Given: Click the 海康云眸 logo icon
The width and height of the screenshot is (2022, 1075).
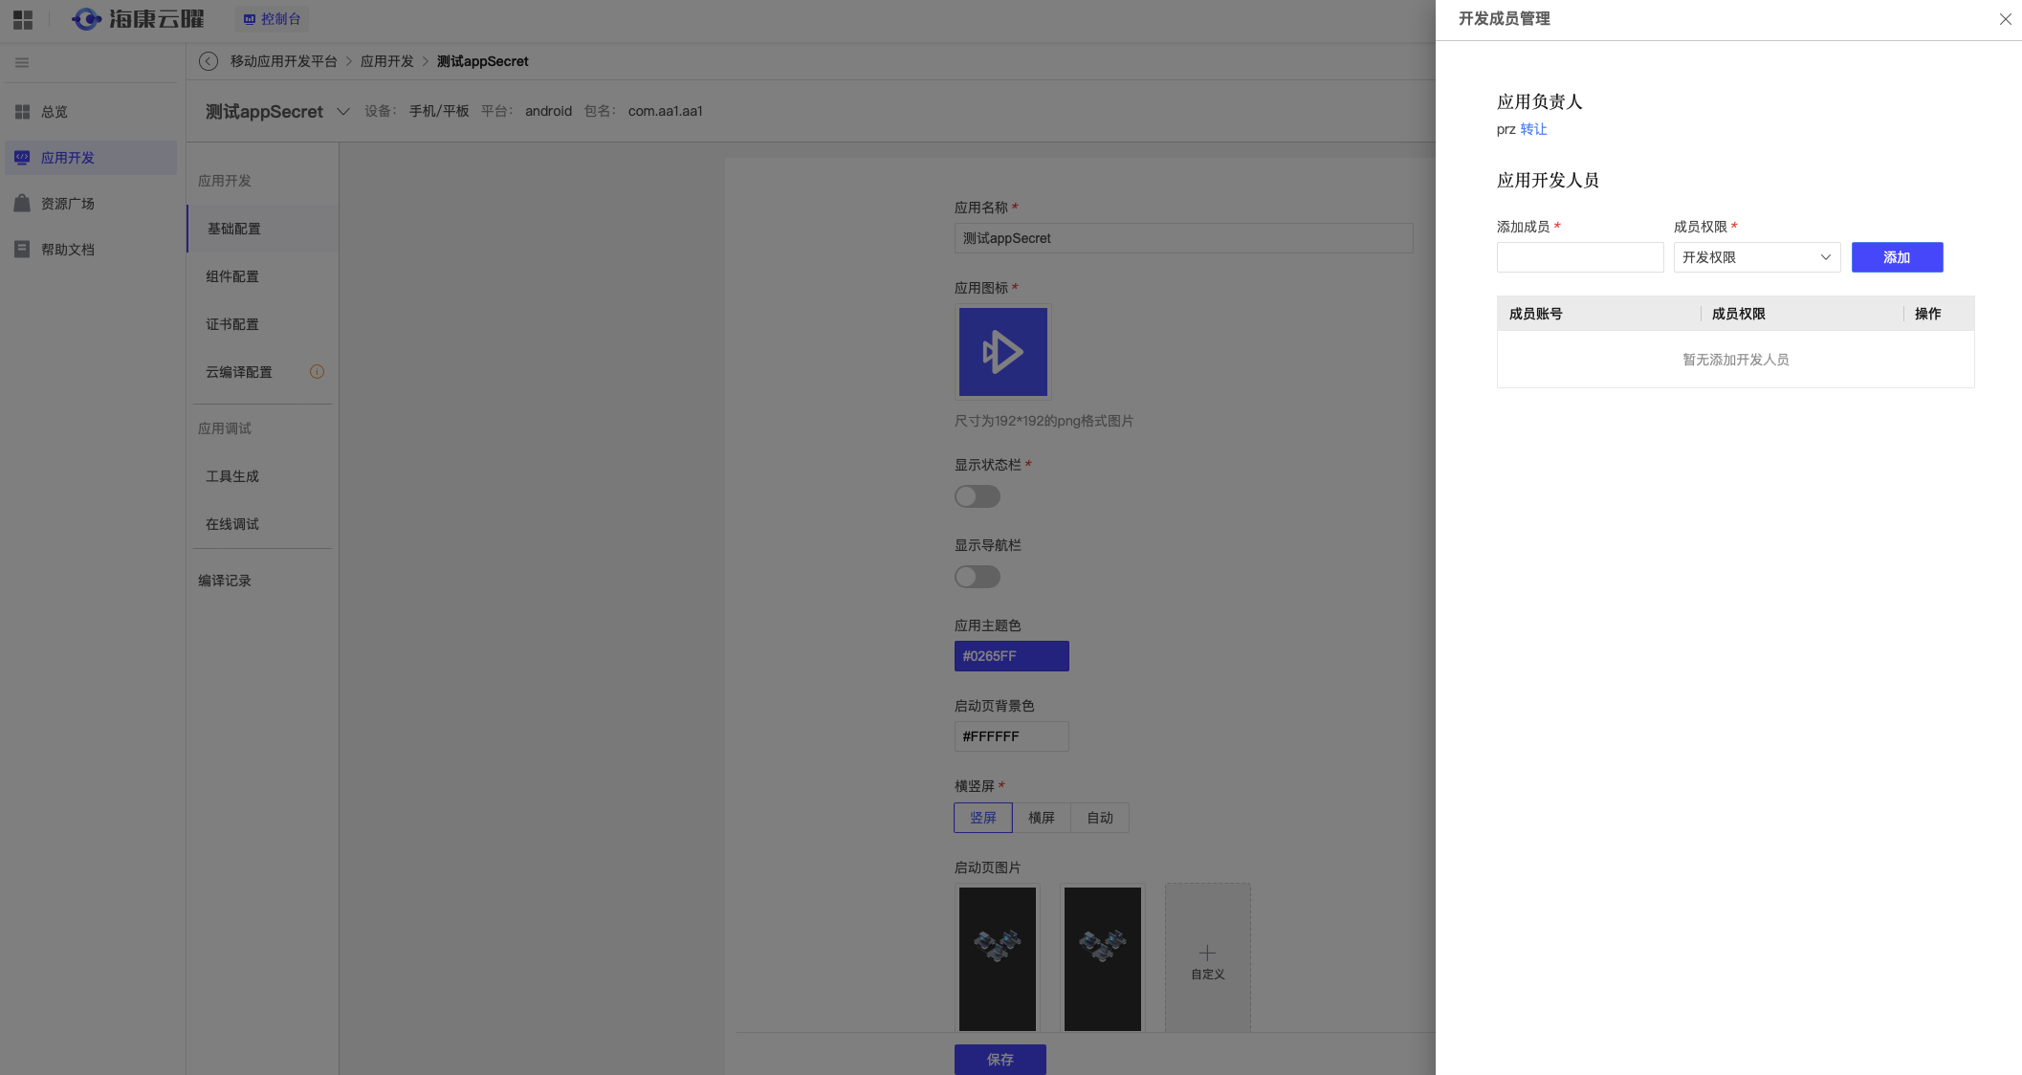Looking at the screenshot, I should point(83,19).
